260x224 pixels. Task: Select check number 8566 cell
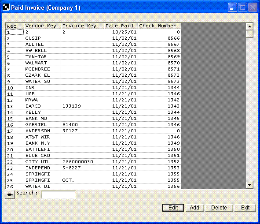pos(160,38)
